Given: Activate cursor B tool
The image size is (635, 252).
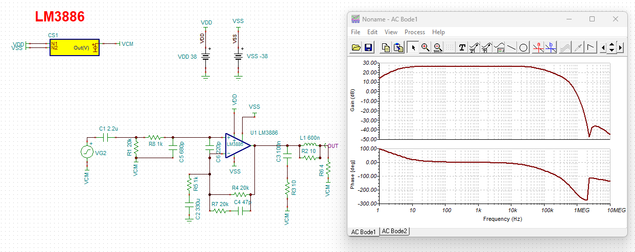Looking at the screenshot, I should (x=550, y=47).
